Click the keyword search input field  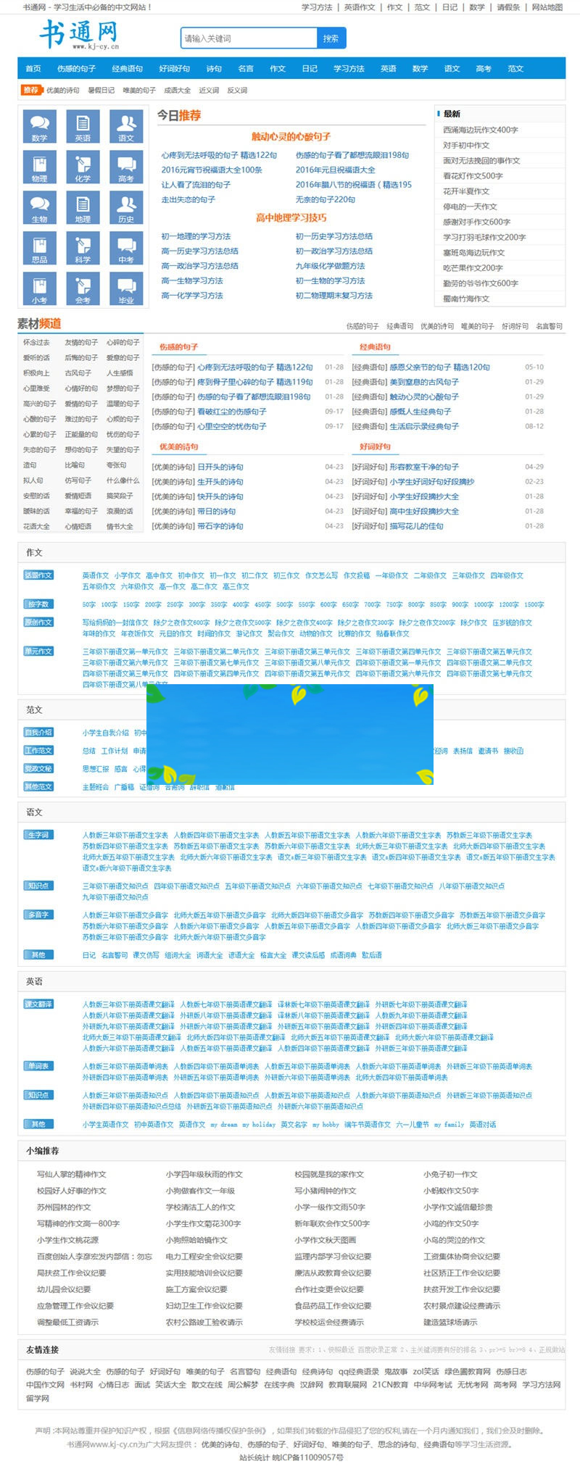pos(249,38)
